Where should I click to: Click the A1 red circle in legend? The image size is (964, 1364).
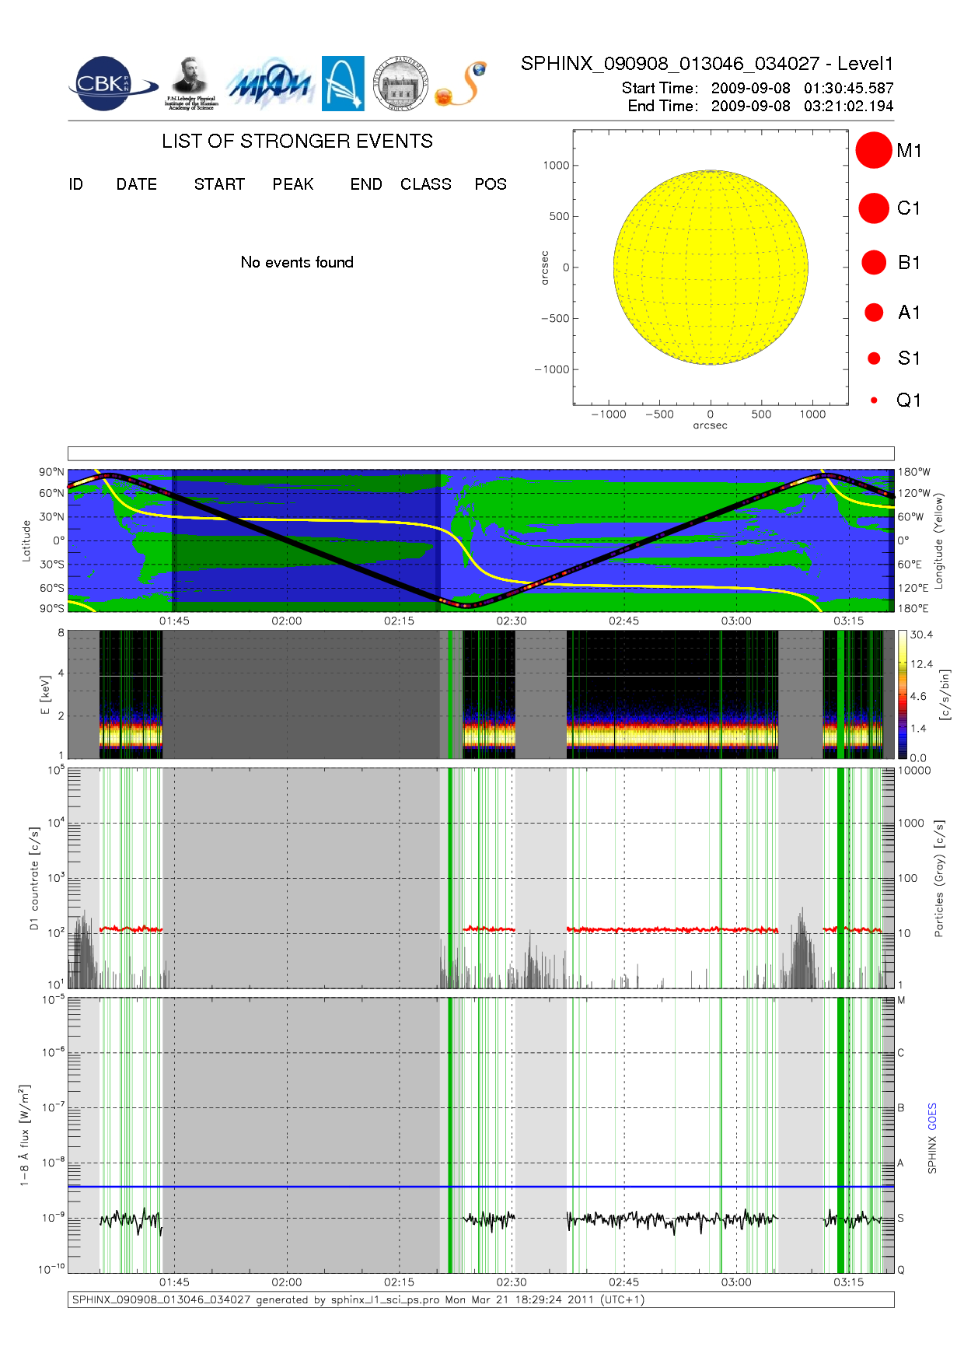click(x=874, y=312)
